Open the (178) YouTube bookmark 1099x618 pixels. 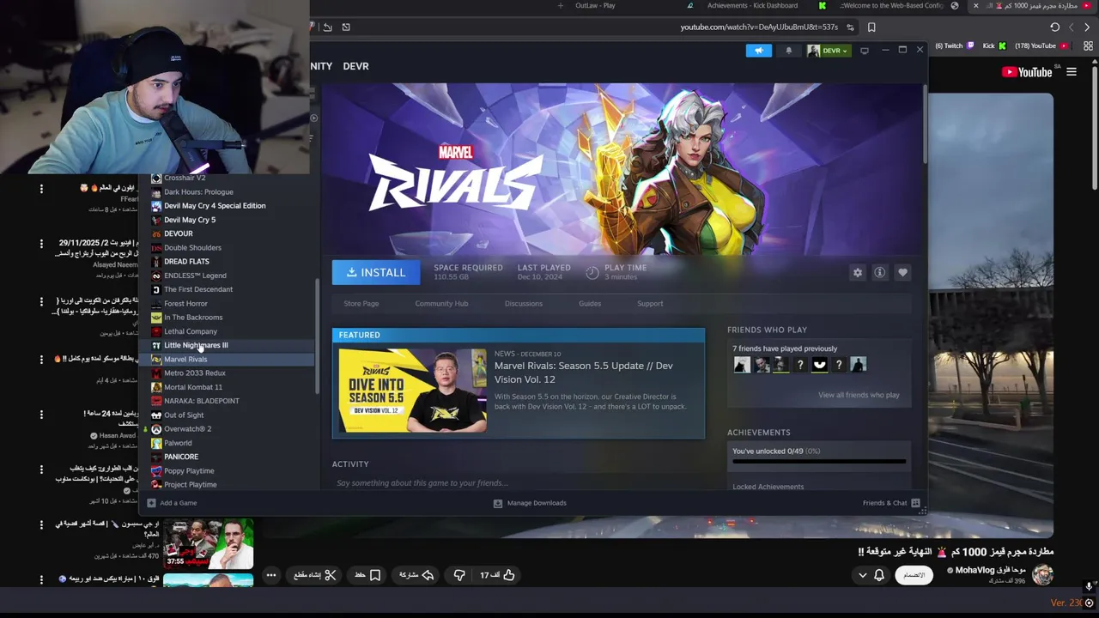(x=1041, y=45)
